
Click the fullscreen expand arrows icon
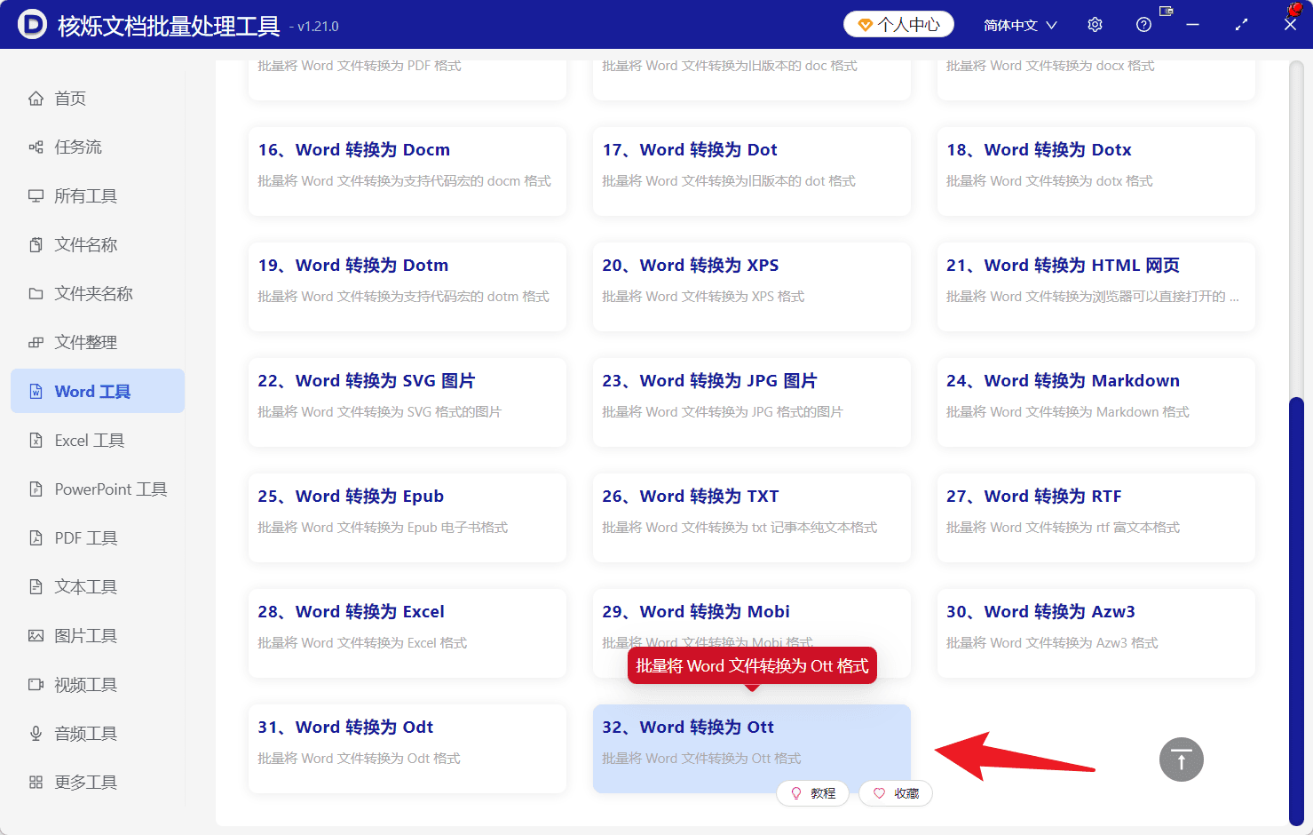pyautogui.click(x=1241, y=25)
